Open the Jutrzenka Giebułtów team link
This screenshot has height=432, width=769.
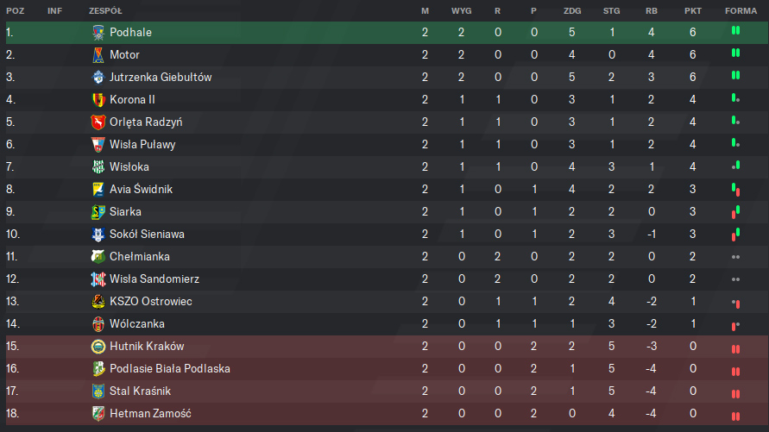[x=161, y=77]
